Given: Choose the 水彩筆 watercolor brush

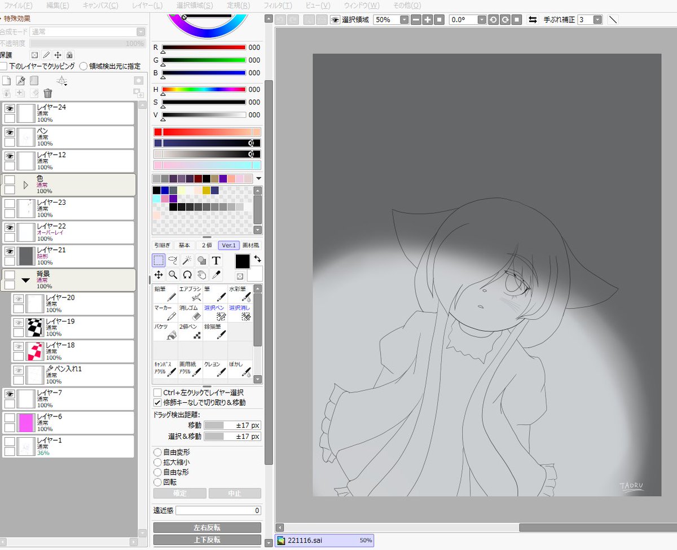Looking at the screenshot, I should pos(240,293).
